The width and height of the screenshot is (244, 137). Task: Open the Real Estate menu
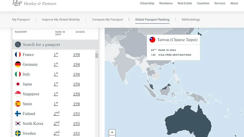click(x=185, y=3)
